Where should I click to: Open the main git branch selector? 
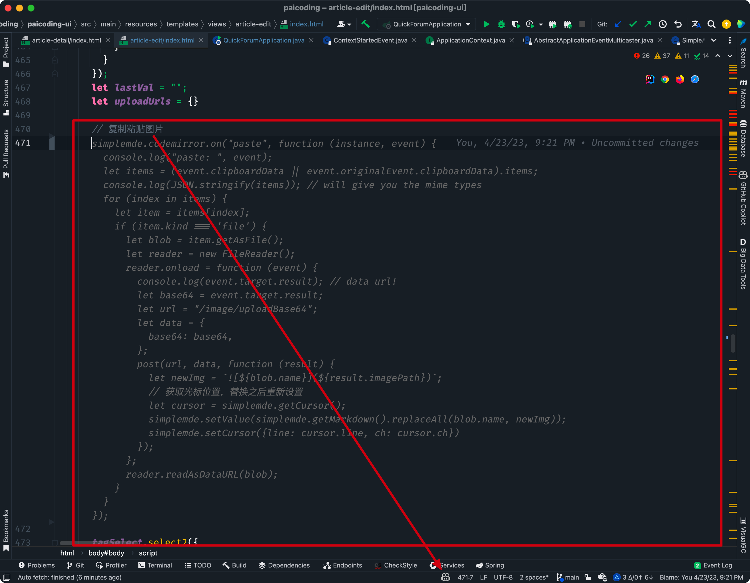click(x=568, y=577)
